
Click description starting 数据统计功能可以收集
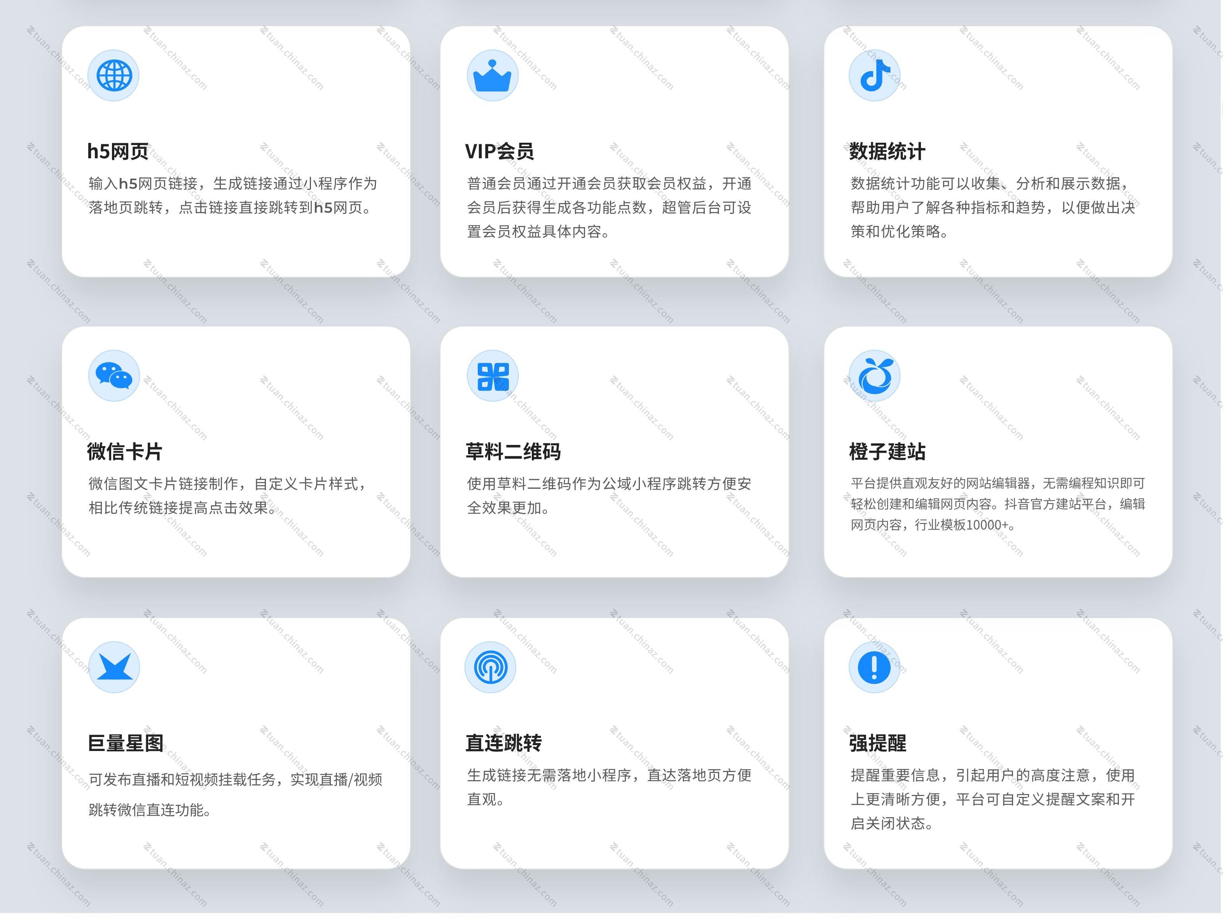coord(993,207)
